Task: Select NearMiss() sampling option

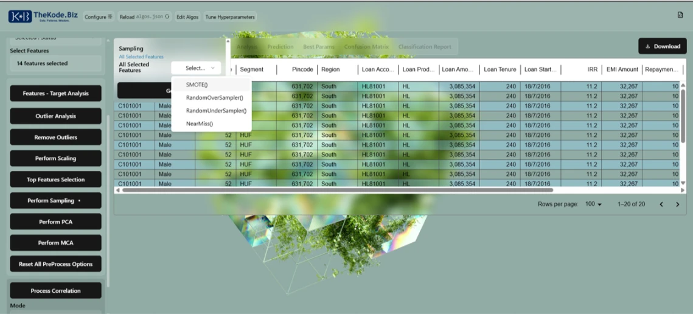Action: pos(200,124)
